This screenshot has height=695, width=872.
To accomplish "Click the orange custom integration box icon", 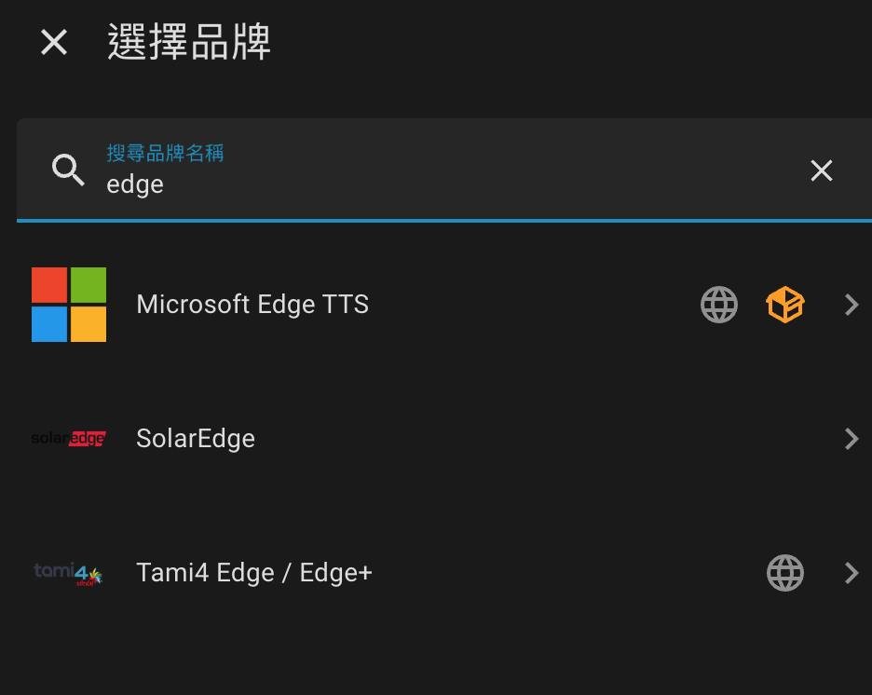I will 784,305.
